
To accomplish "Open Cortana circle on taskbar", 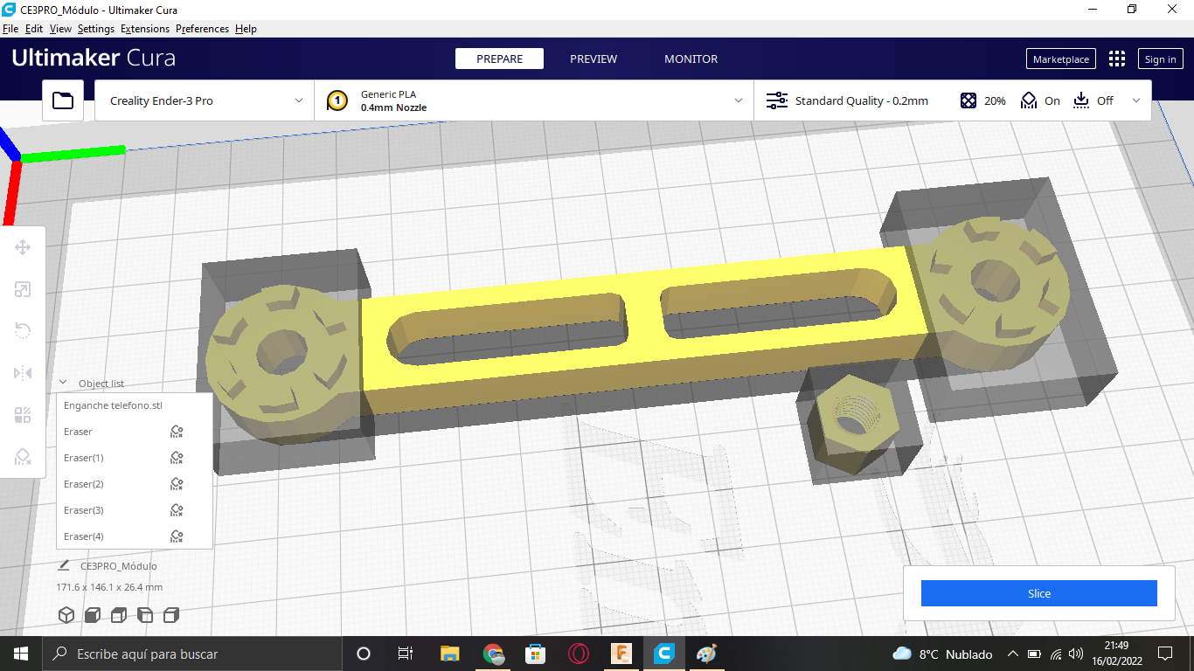I will point(364,654).
